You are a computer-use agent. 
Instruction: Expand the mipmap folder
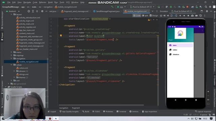click(11, 55)
